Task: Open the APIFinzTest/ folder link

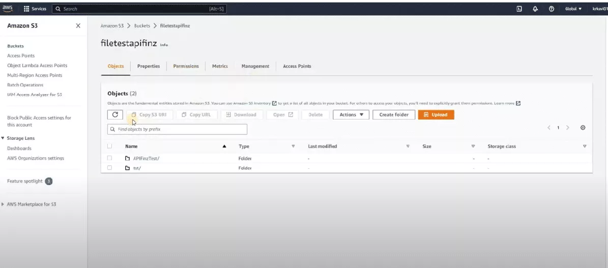Action: tap(146, 158)
